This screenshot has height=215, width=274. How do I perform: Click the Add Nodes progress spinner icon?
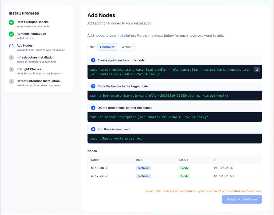pos(11,46)
